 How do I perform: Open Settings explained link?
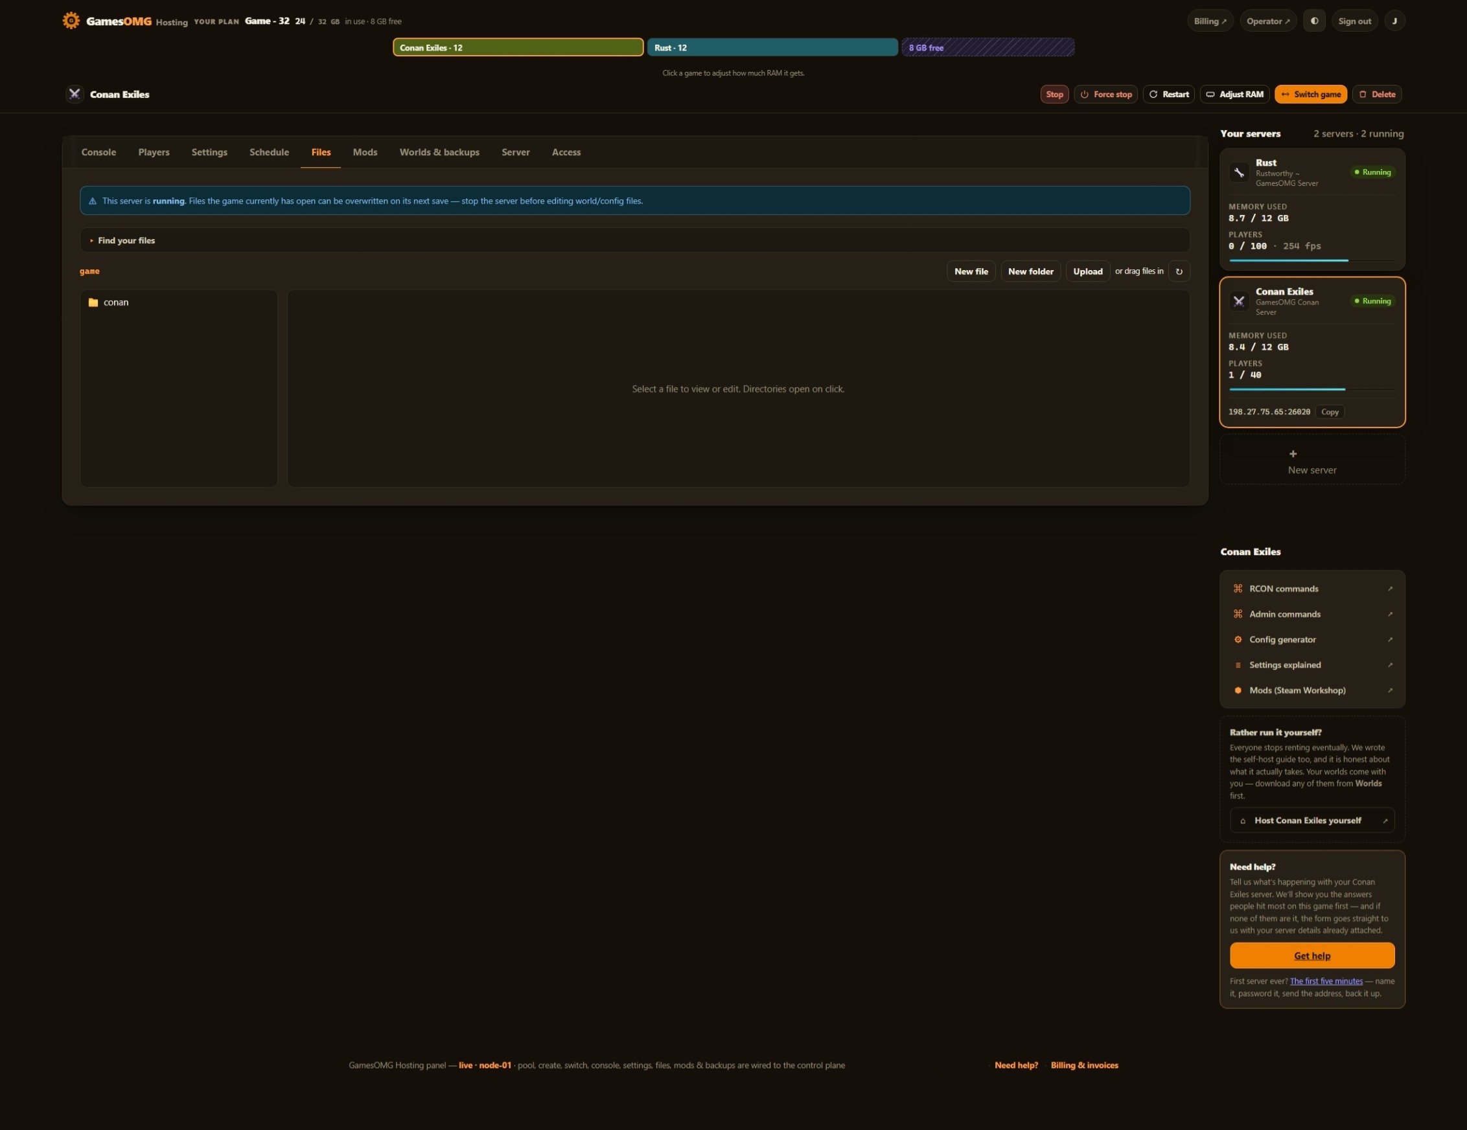(1312, 666)
